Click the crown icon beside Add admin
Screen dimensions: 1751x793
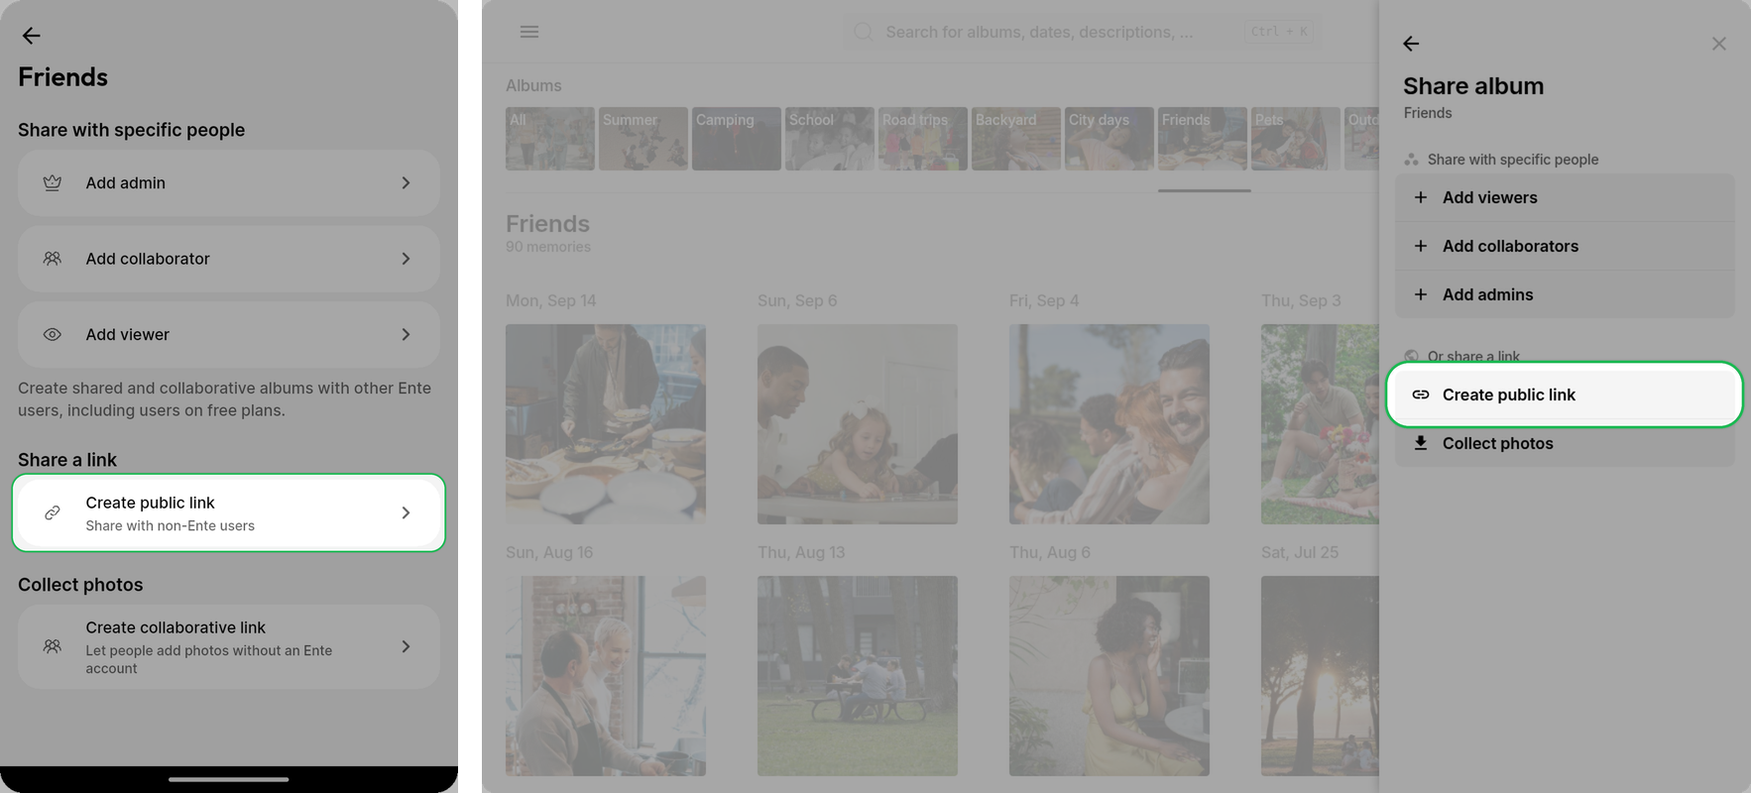53,183
